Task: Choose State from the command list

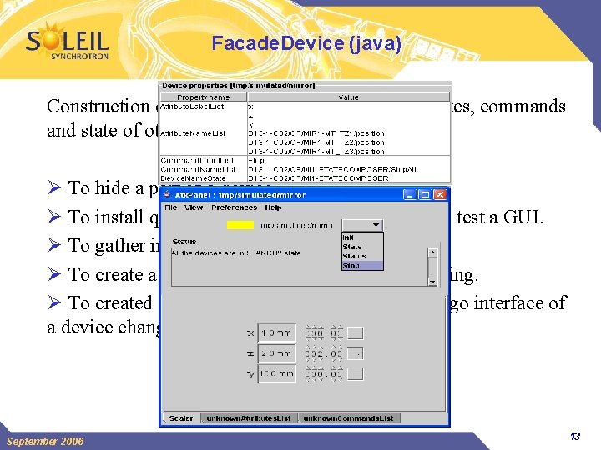Action: tap(362, 247)
